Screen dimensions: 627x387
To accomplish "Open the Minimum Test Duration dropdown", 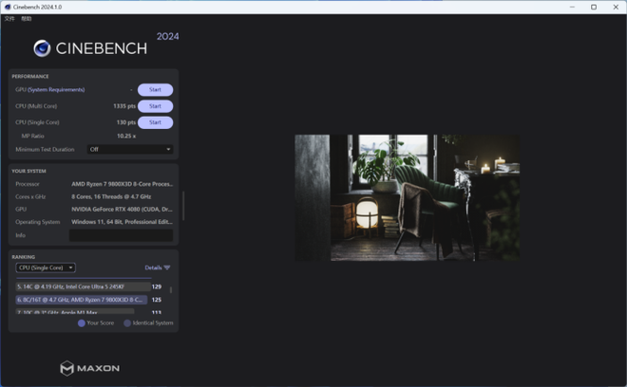I will 129,149.
